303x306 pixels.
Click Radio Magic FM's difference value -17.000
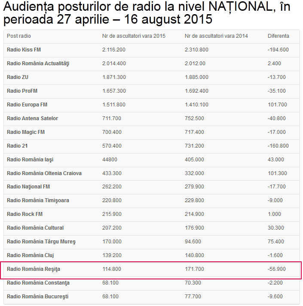pos(276,132)
